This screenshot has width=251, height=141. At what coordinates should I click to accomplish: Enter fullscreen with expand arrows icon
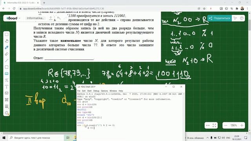pyautogui.click(x=215, y=125)
